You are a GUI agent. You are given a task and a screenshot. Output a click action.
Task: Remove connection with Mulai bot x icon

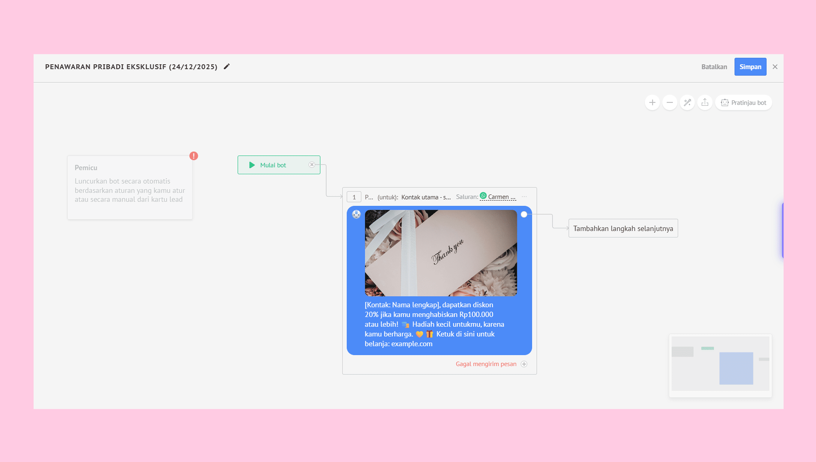[312, 165]
